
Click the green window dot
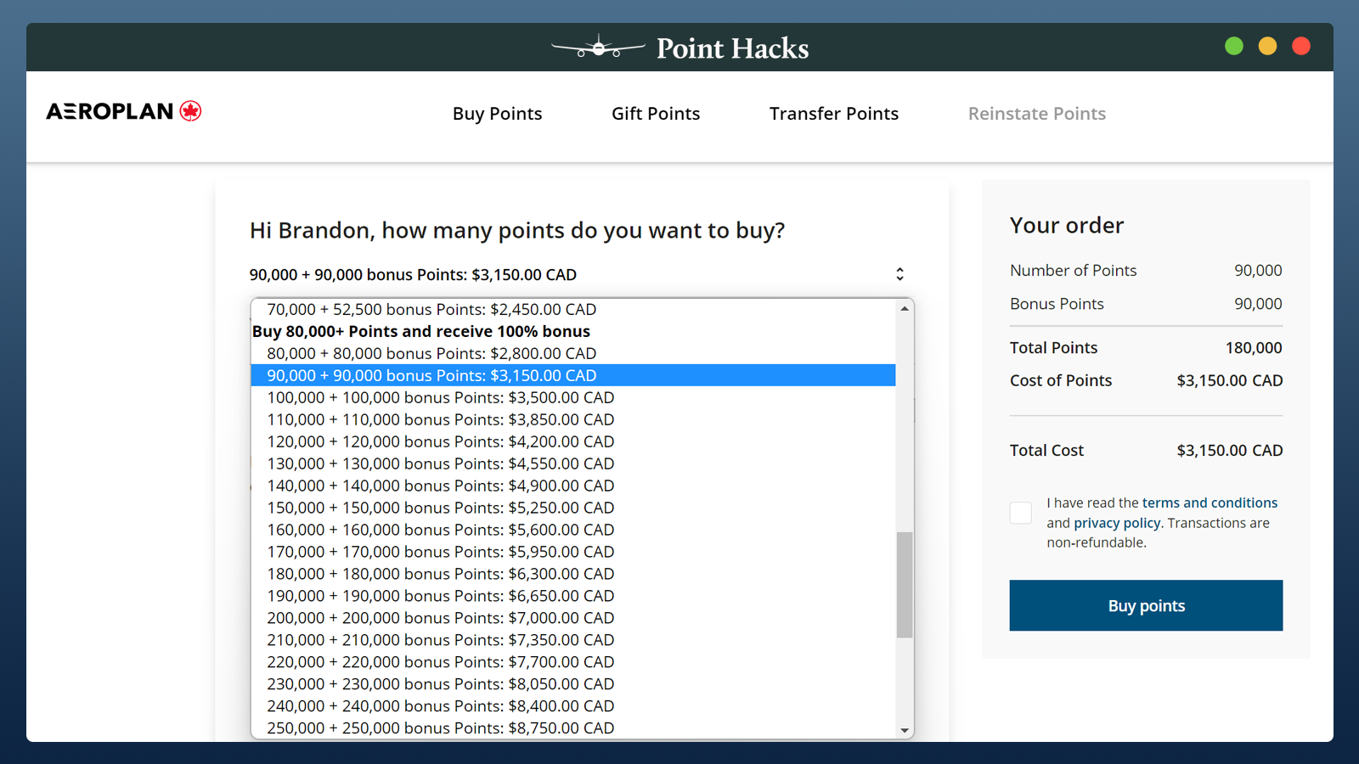click(1234, 46)
